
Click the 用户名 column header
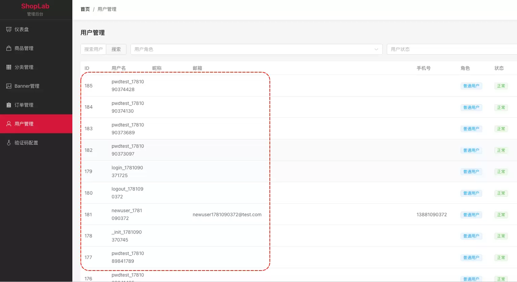[119, 68]
